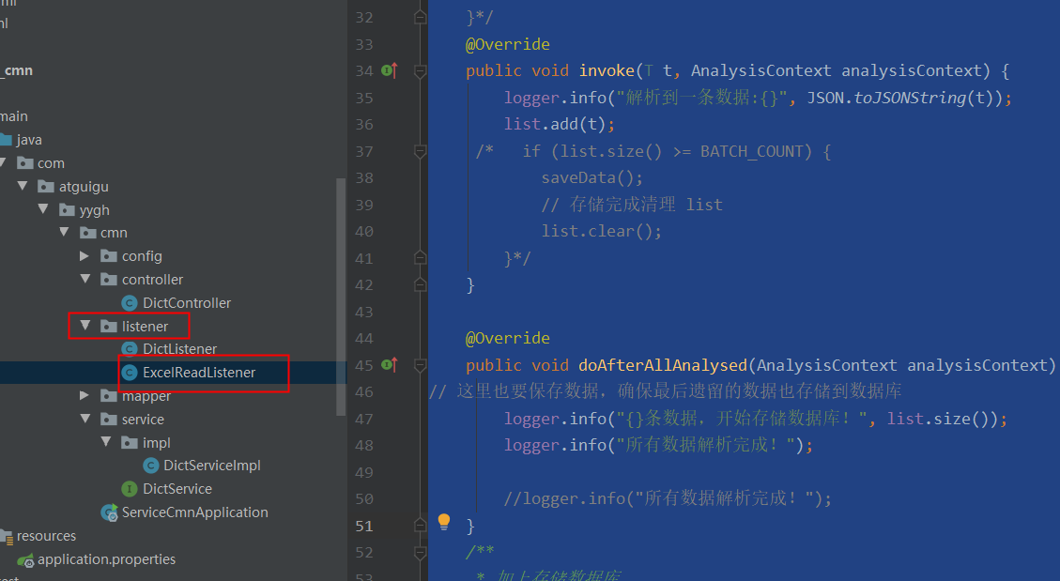Expand the mapper package arrow
Image resolution: width=1060 pixels, height=581 pixels.
83,395
